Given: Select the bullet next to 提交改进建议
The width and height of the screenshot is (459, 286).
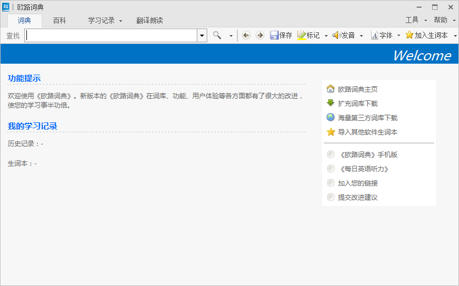Looking at the screenshot, I should click(x=331, y=197).
